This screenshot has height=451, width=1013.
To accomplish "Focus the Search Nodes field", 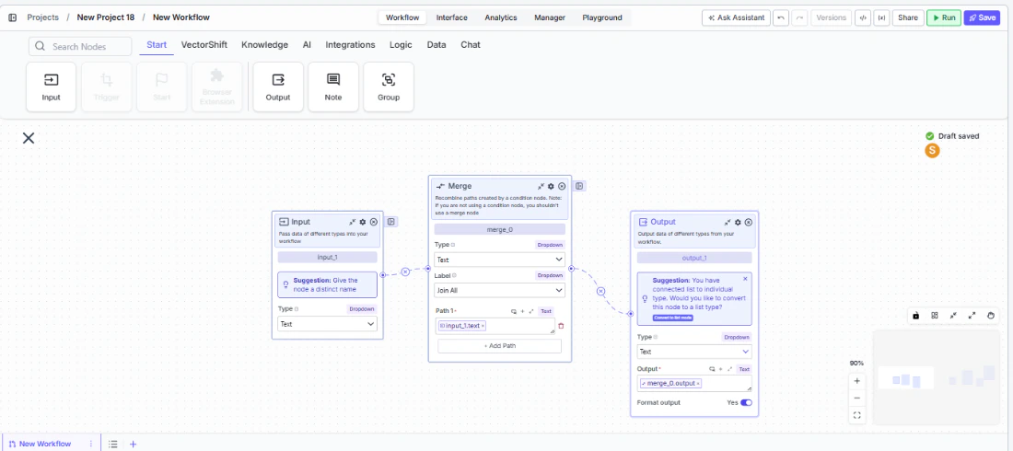I will (80, 47).
